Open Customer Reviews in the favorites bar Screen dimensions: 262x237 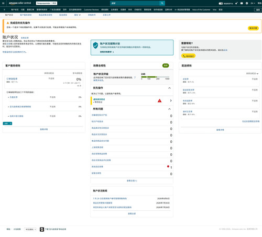click(x=91, y=9)
